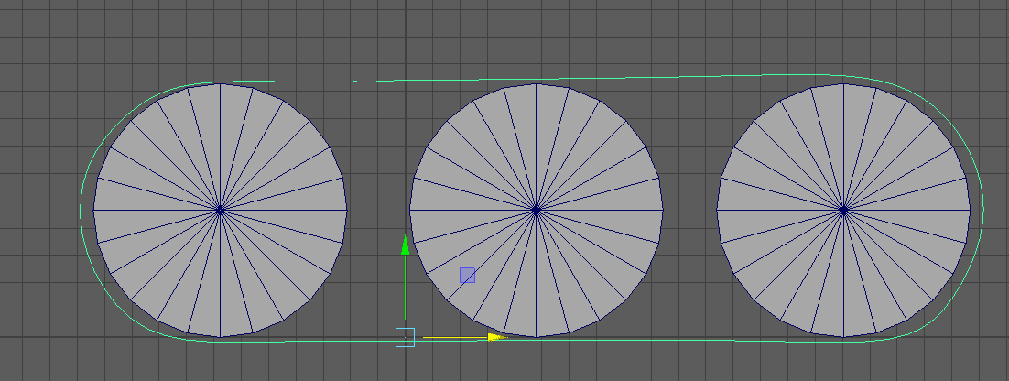Grab the green Y-axis move arrow
The image size is (1009, 381).
(x=405, y=245)
